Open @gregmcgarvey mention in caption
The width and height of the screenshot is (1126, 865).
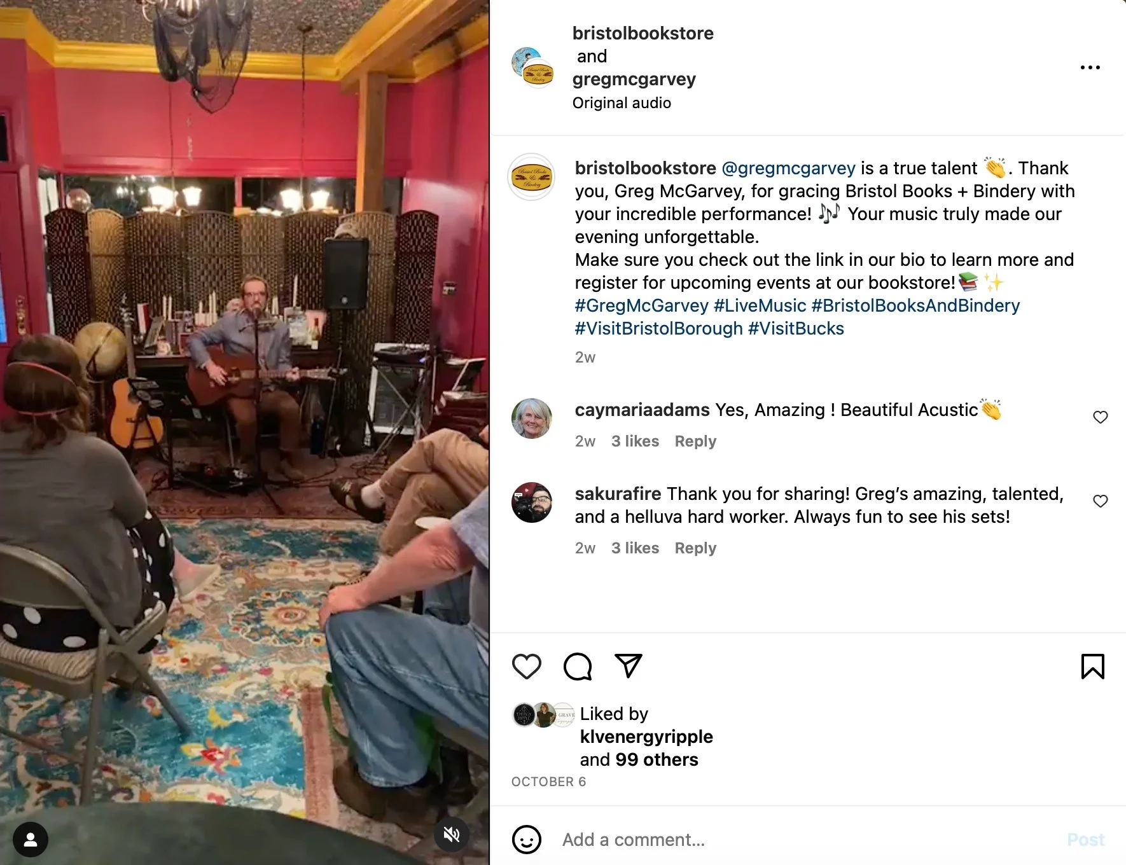789,169
